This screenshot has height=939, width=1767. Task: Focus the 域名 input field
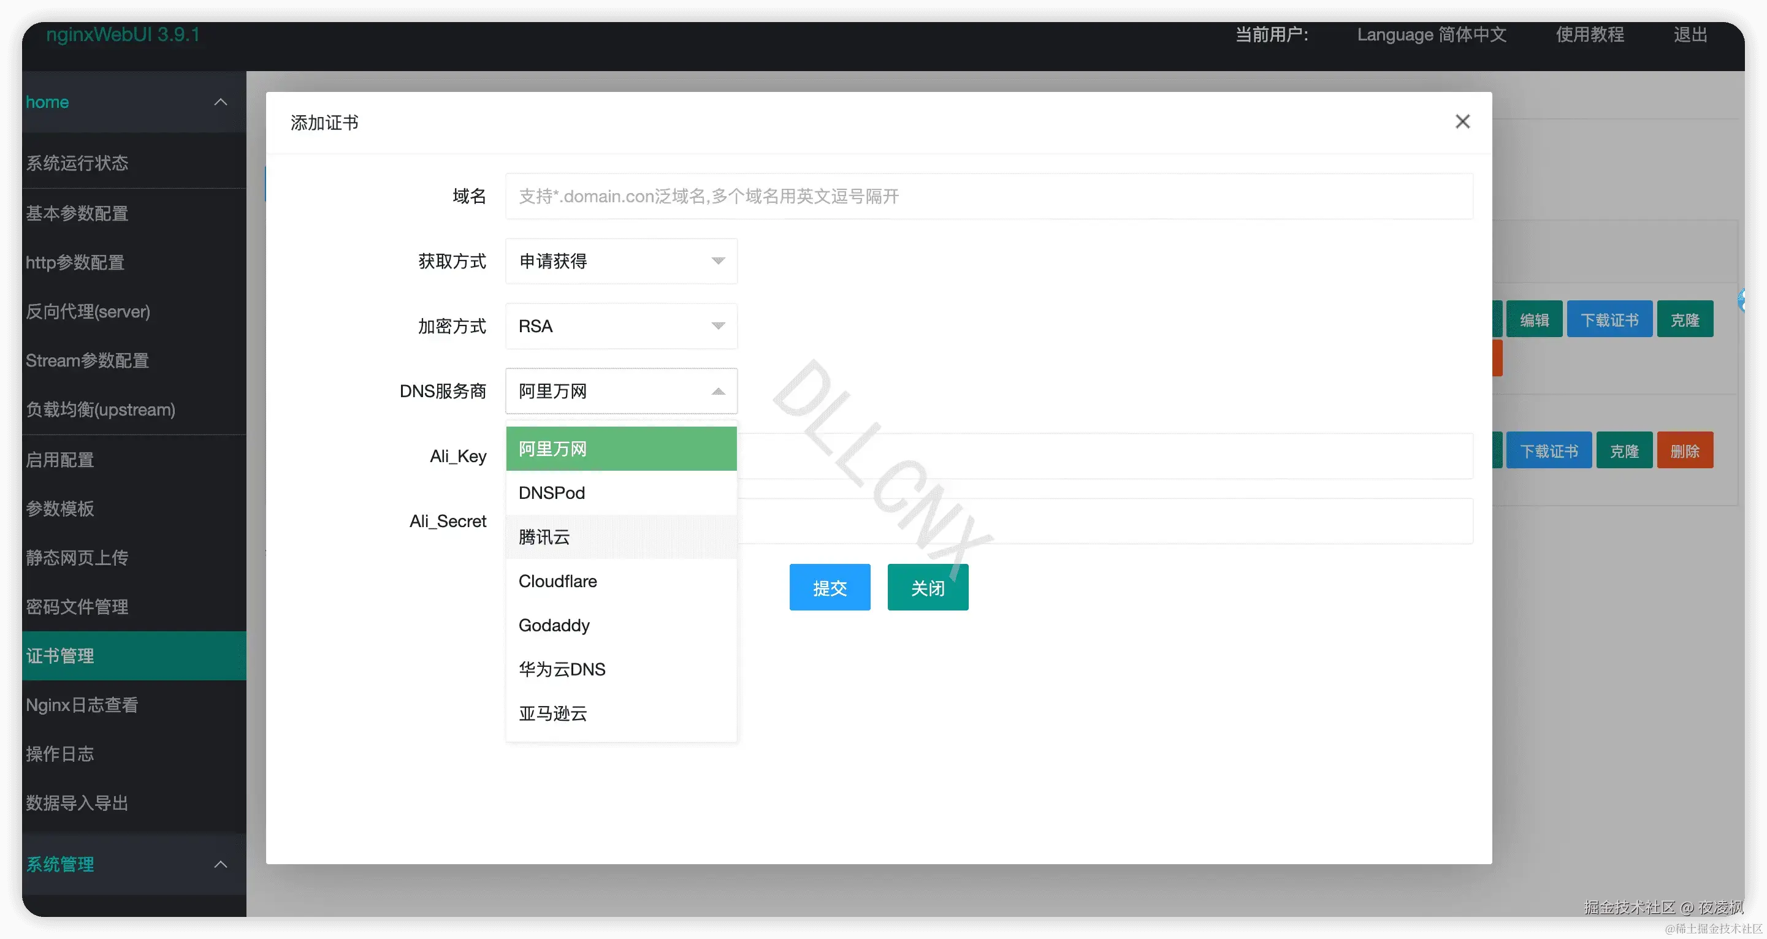coord(988,197)
